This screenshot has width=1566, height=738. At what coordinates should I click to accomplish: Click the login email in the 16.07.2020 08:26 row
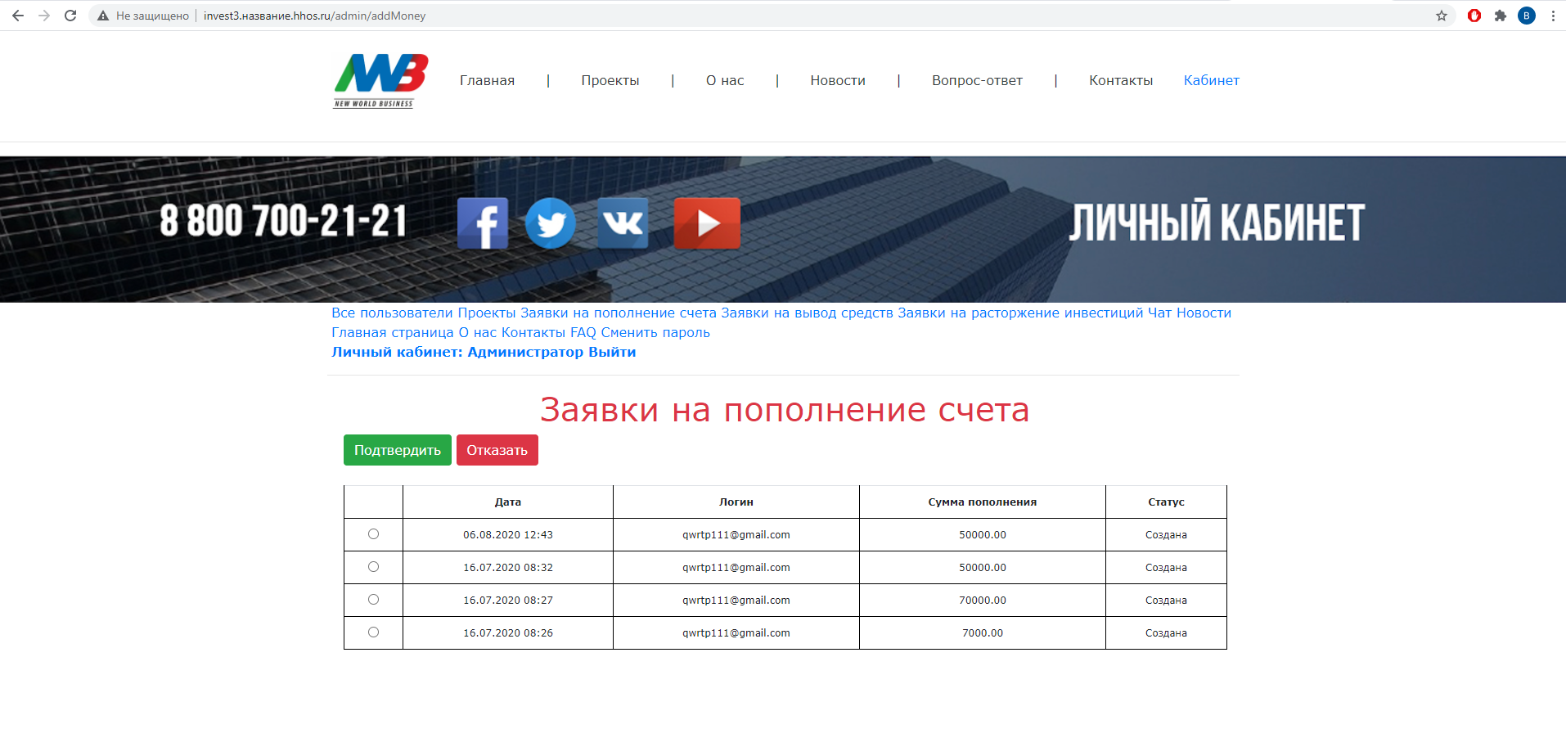click(x=736, y=633)
